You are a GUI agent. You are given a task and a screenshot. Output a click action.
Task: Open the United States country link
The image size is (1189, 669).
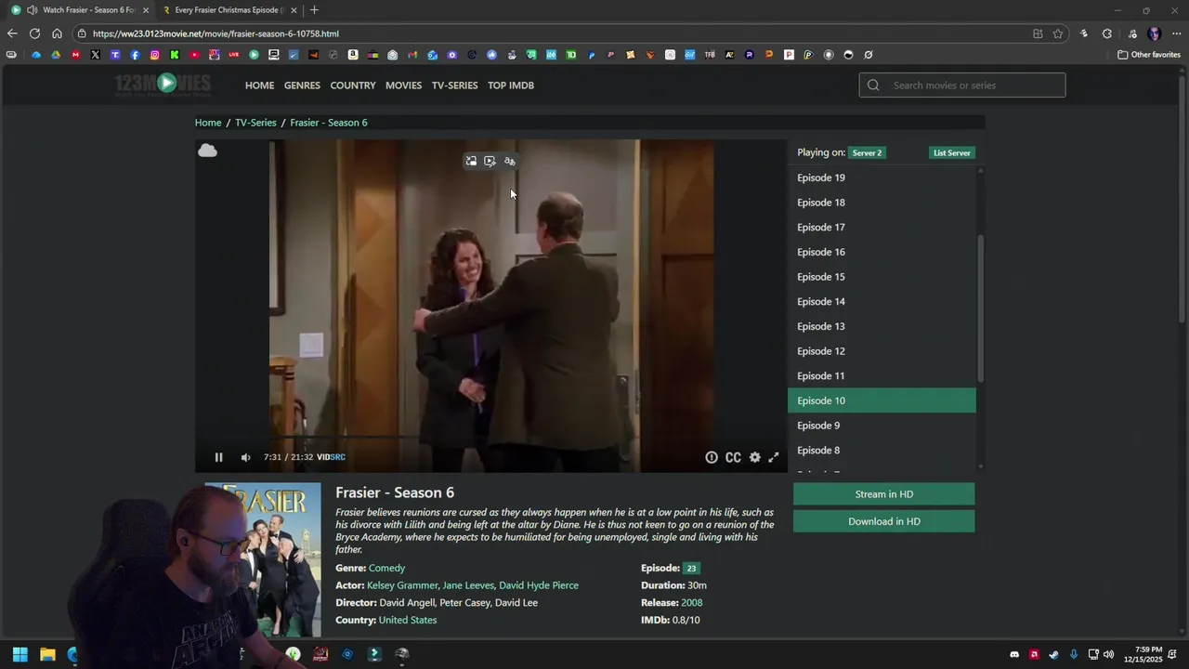point(408,620)
